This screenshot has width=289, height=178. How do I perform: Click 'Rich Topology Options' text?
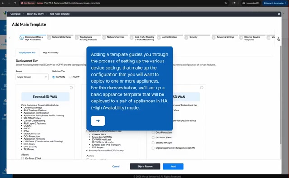click(x=35, y=110)
